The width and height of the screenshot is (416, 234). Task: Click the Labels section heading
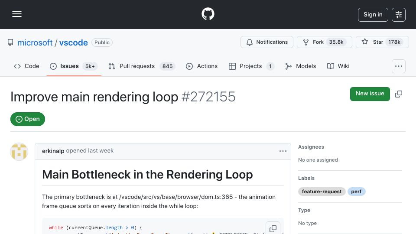306,178
